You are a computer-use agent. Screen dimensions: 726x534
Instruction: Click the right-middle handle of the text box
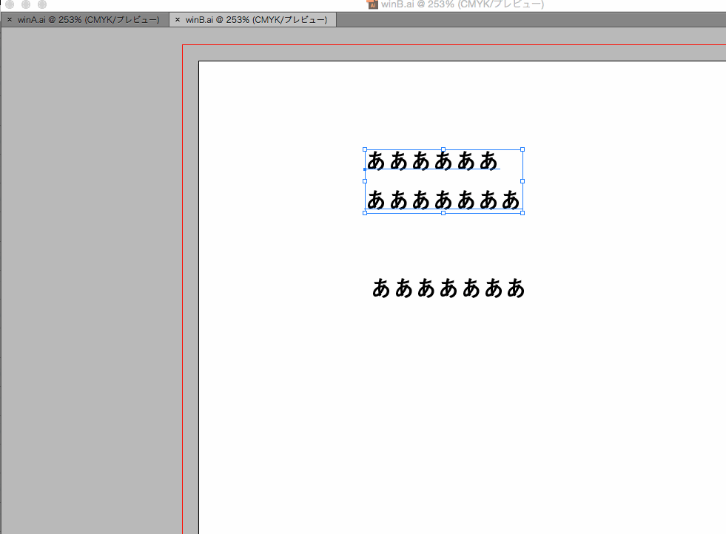522,181
